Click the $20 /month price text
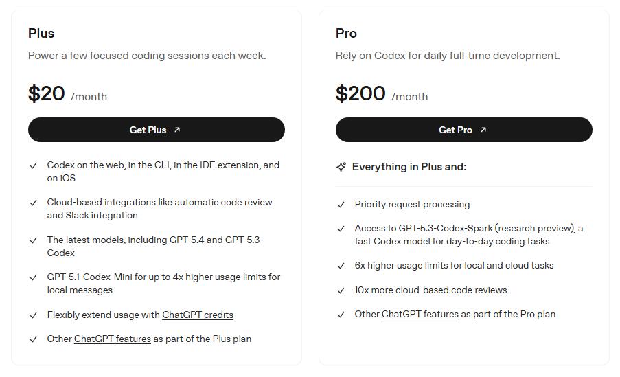The width and height of the screenshot is (620, 377). pos(67,94)
